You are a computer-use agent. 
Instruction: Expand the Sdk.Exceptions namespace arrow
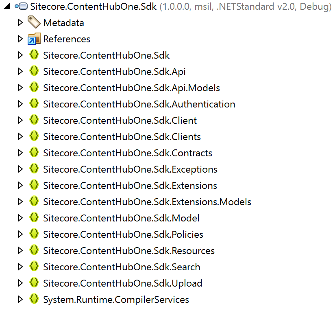(20, 169)
